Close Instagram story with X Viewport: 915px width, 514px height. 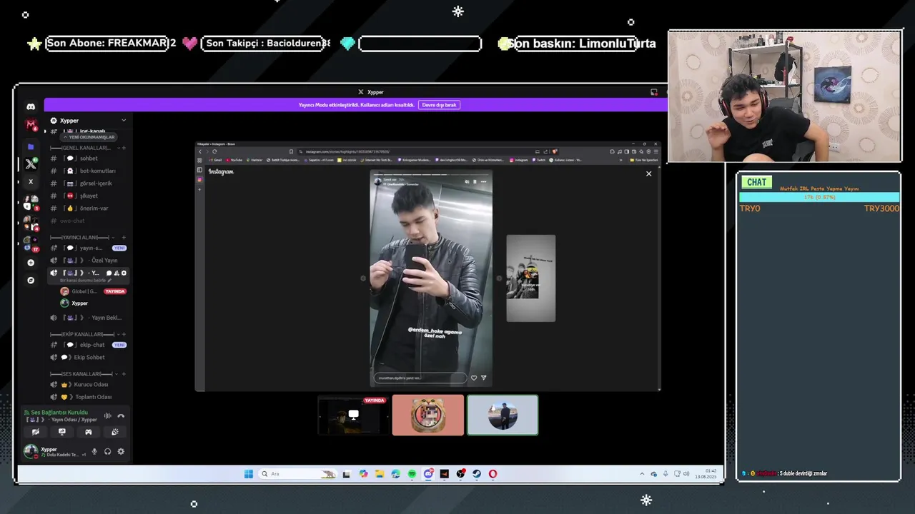pos(648,173)
